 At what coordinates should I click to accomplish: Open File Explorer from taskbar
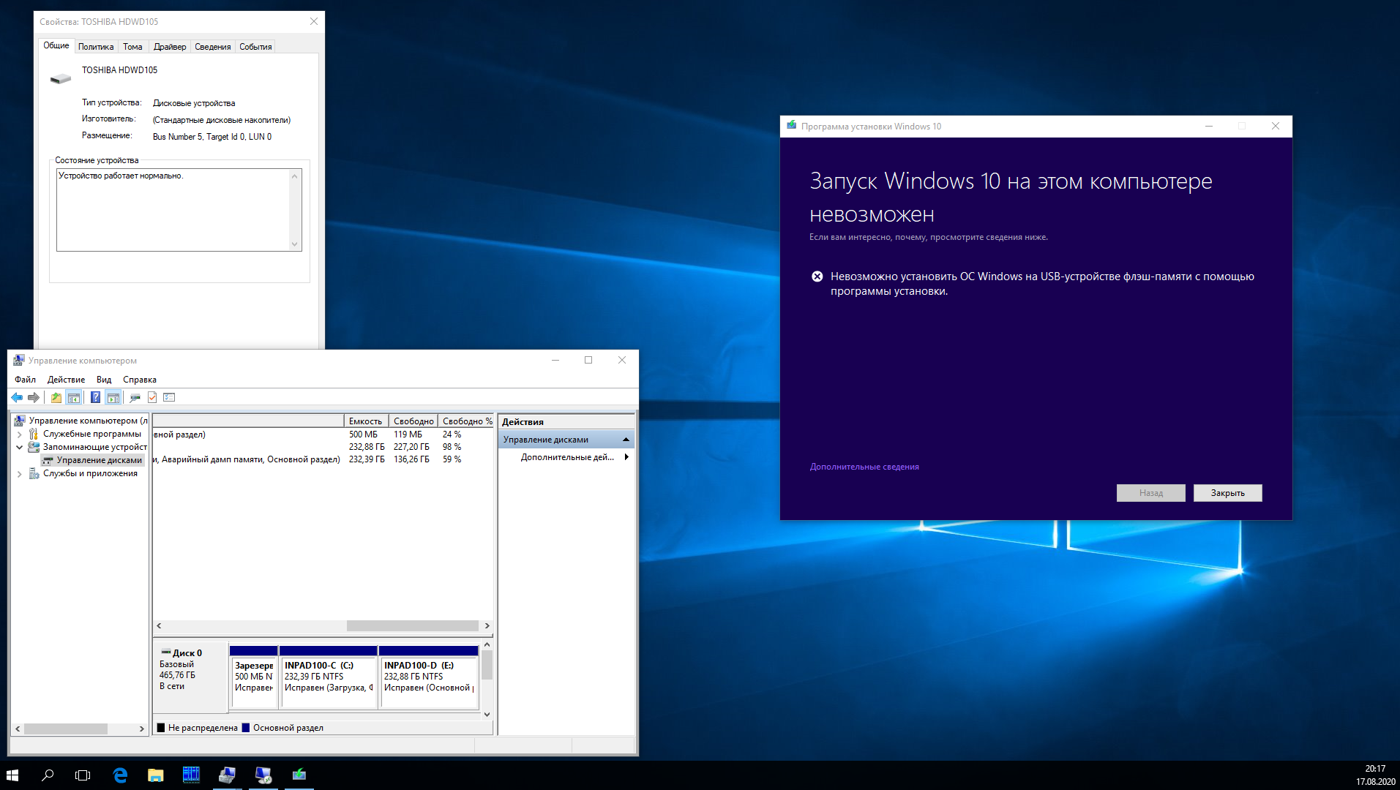(155, 775)
